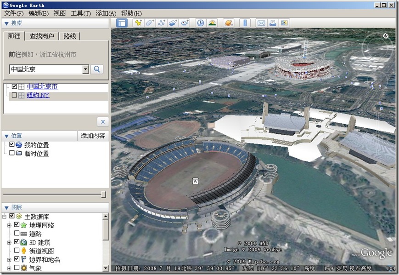Click the 临时位置 folder icon
Image resolution: width=399 pixels, height=275 pixels.
[19, 153]
